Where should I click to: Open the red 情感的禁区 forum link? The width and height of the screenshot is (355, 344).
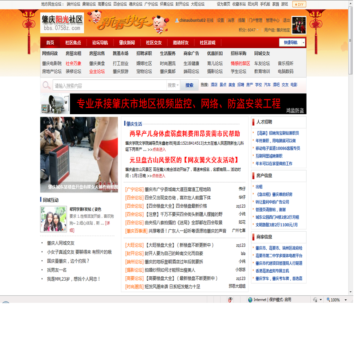click(x=240, y=63)
